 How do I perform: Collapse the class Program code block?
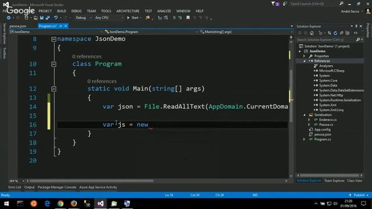[x=54, y=64]
